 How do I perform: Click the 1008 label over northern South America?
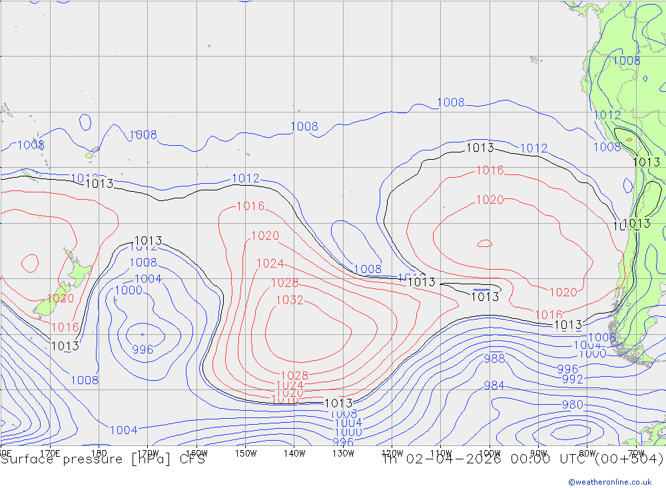click(627, 61)
